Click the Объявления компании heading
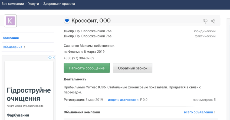The width and height of the screenshot is (230, 120). tap(82, 112)
